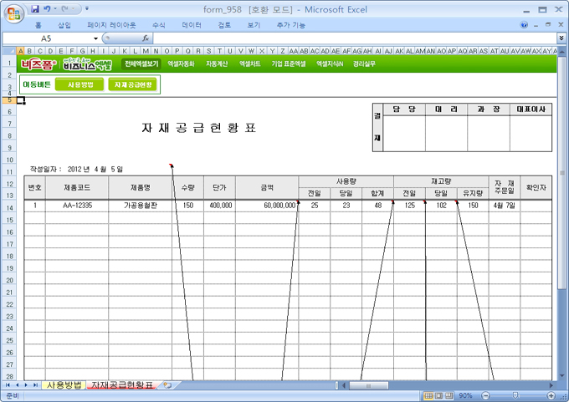Click the Select All corner box
The image size is (569, 402).
click(x=8, y=49)
